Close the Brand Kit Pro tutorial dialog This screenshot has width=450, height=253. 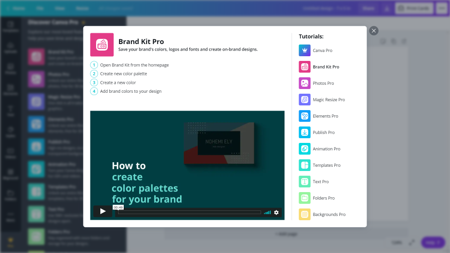[374, 31]
